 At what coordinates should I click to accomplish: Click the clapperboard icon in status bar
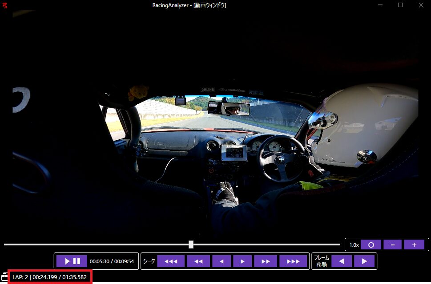tap(5, 277)
